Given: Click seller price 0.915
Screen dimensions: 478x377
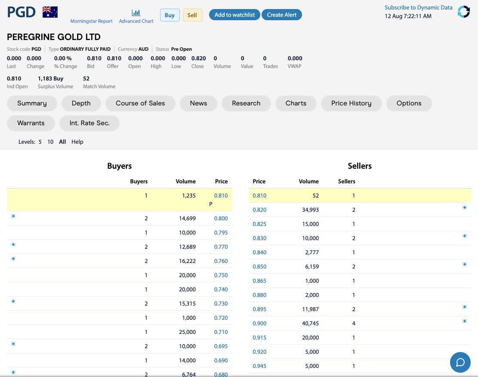Looking at the screenshot, I should [259, 338].
